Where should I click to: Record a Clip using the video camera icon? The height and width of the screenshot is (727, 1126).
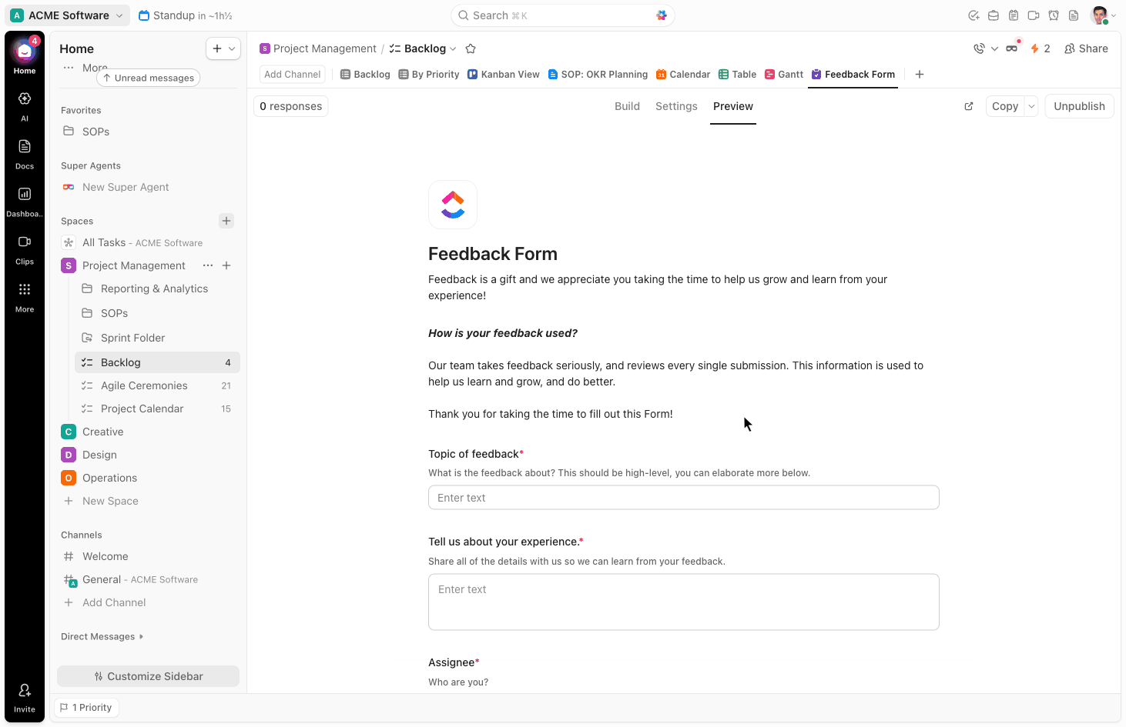pyautogui.click(x=1033, y=15)
